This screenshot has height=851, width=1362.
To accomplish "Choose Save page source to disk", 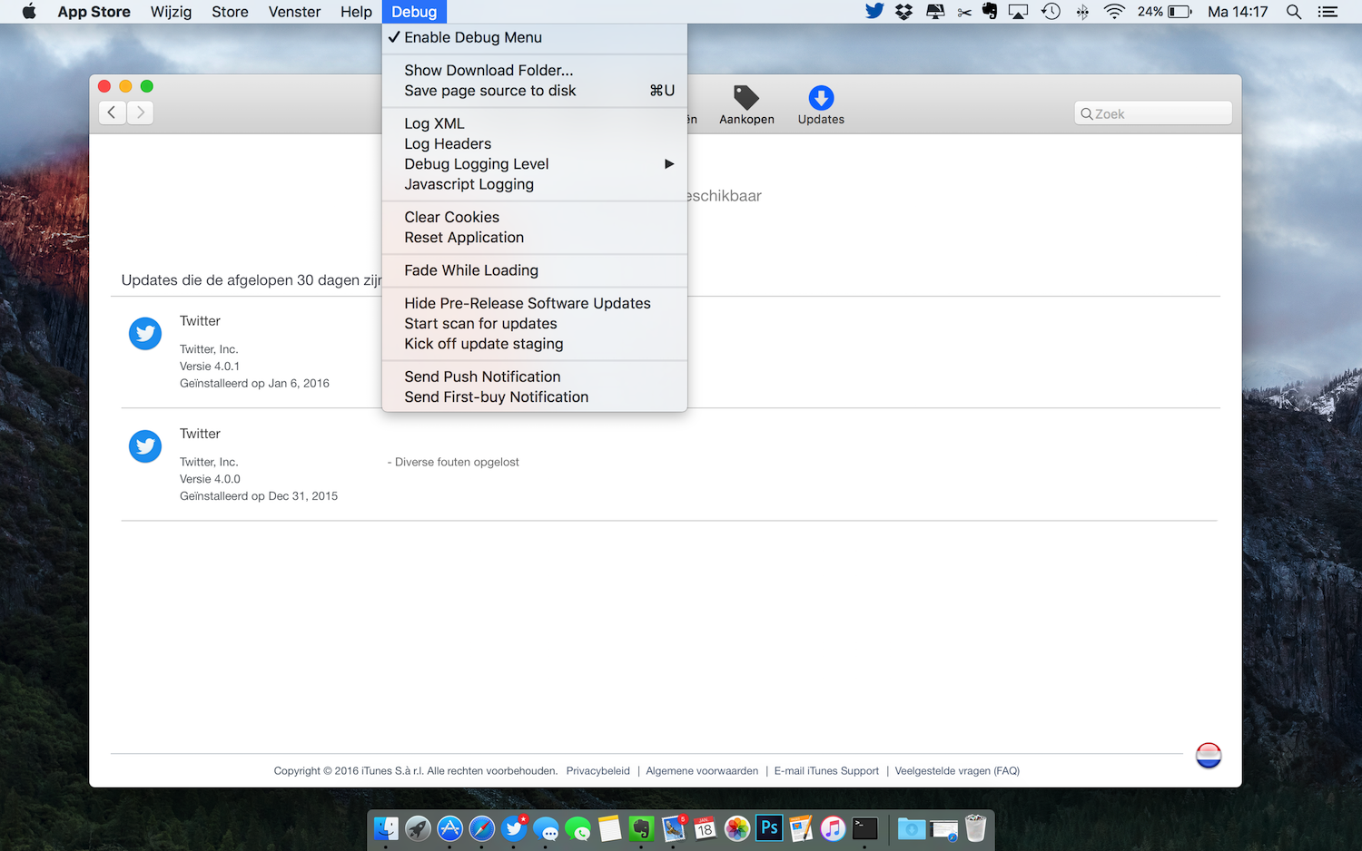I will pos(535,91).
